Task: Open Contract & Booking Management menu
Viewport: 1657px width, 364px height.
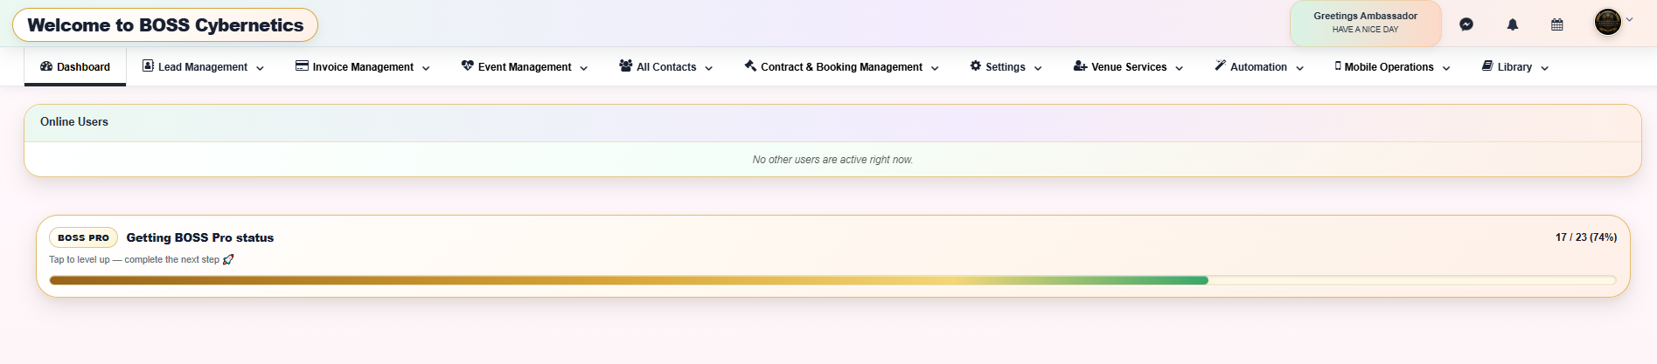Action: [841, 67]
